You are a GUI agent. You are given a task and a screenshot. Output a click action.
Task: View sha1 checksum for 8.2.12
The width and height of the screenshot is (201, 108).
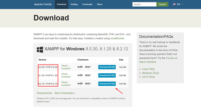88,83
